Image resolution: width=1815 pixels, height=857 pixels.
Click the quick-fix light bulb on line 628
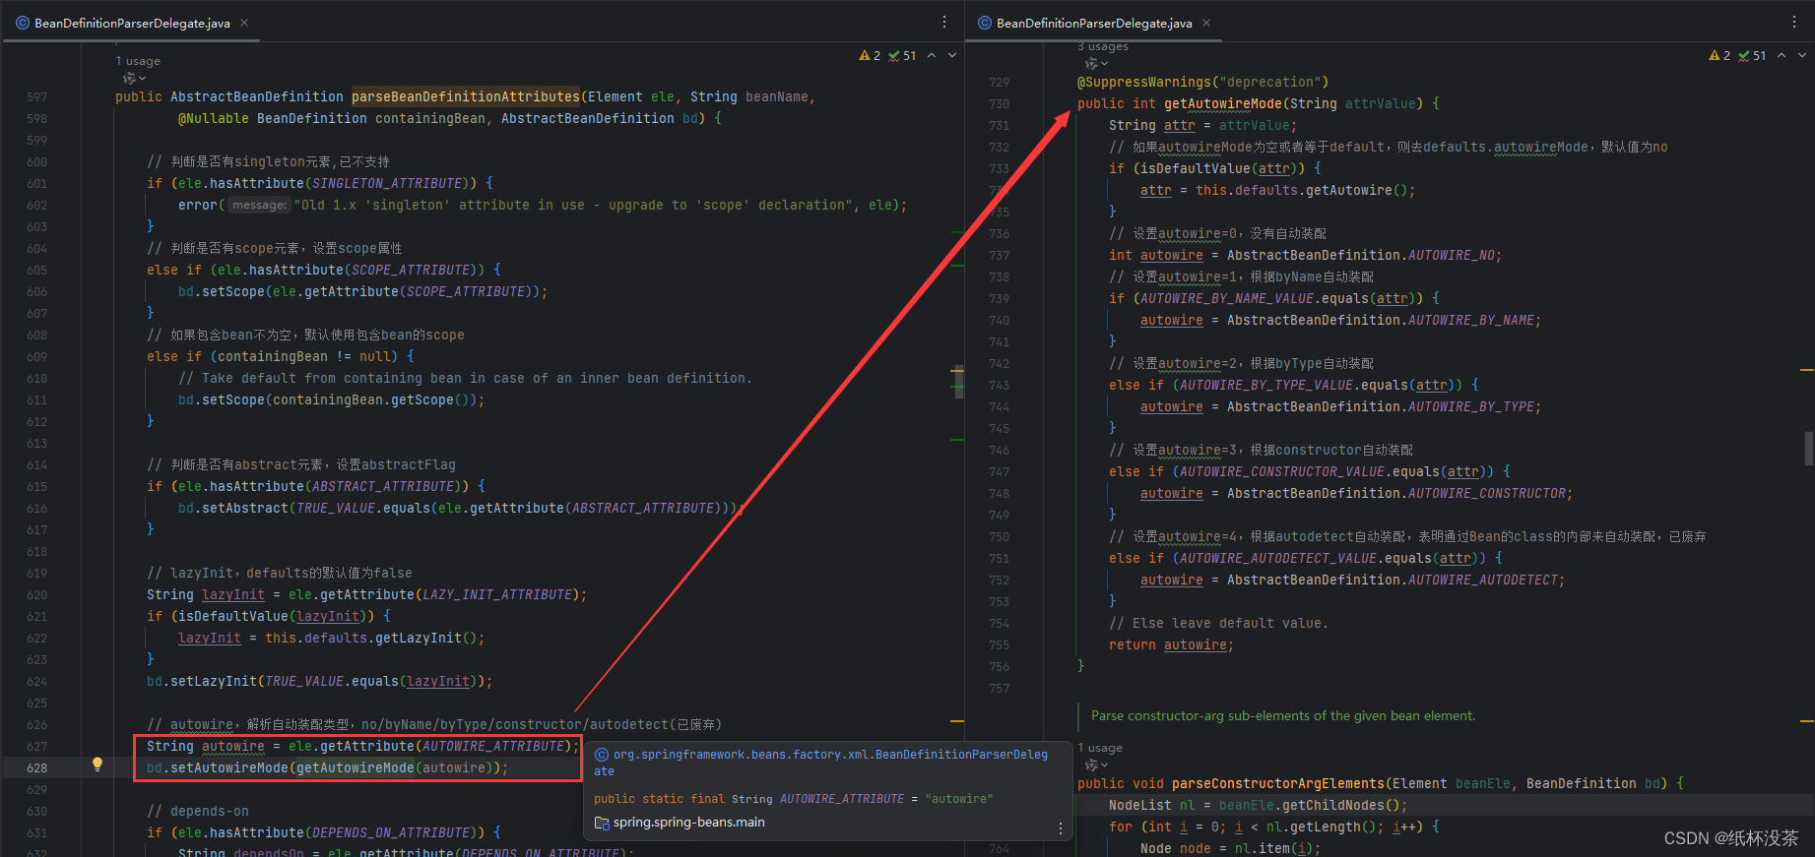click(97, 765)
